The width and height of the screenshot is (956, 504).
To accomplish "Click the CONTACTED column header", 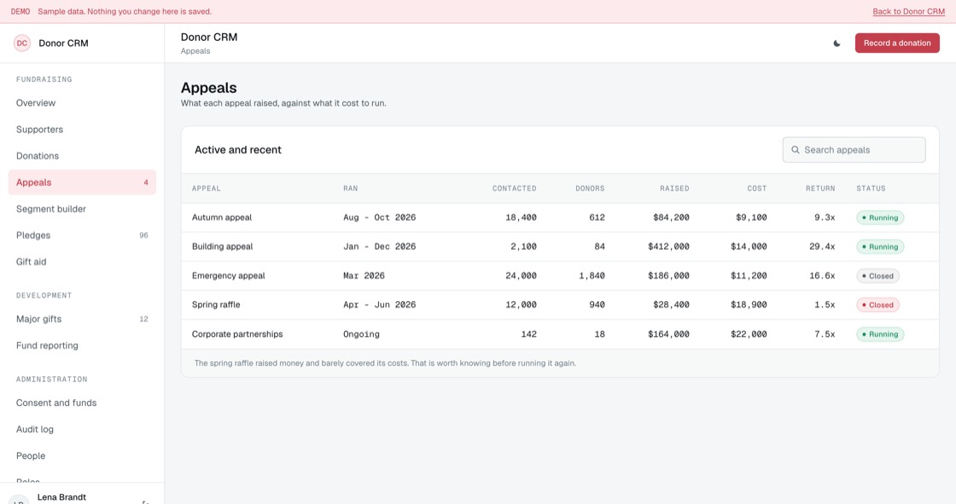I will pos(515,188).
